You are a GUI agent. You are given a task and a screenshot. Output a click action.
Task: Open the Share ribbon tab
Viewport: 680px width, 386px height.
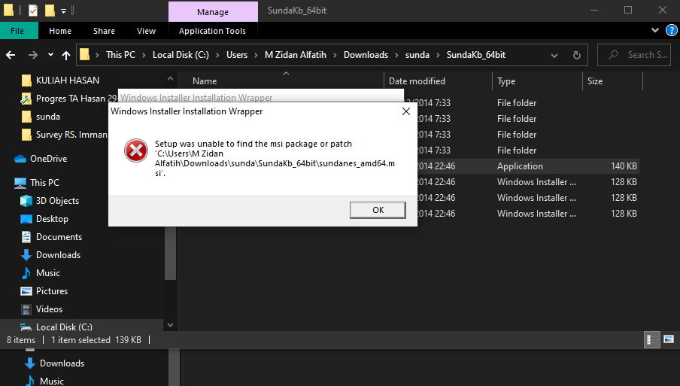click(x=104, y=31)
